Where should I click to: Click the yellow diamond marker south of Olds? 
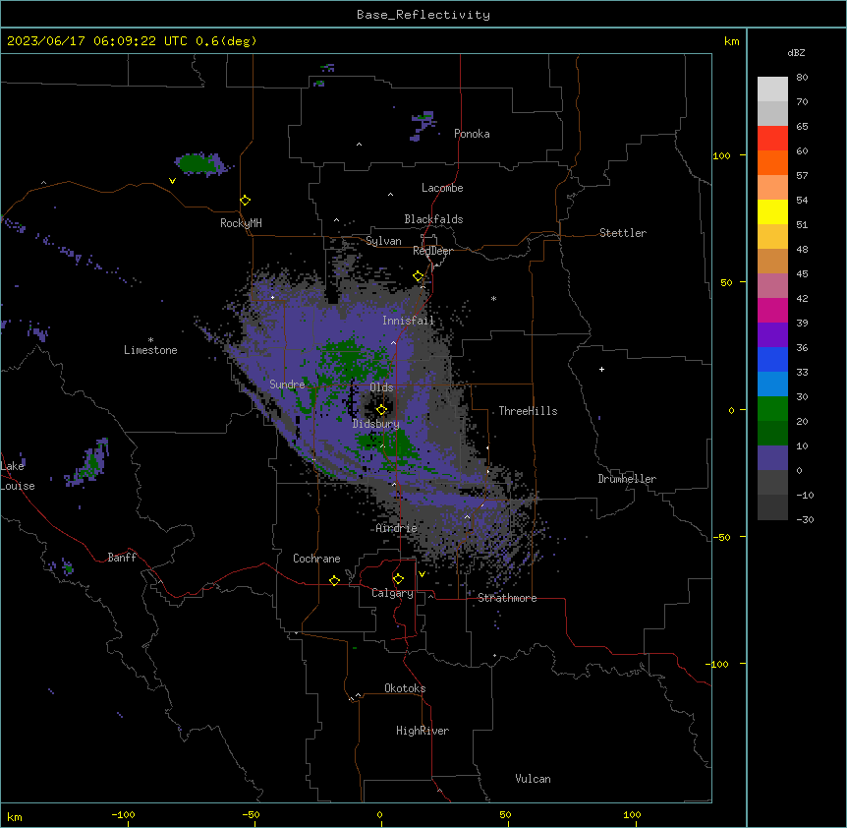pos(381,410)
